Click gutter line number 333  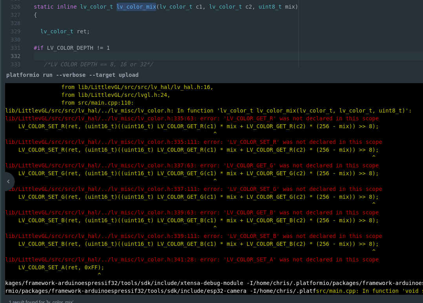[15, 64]
